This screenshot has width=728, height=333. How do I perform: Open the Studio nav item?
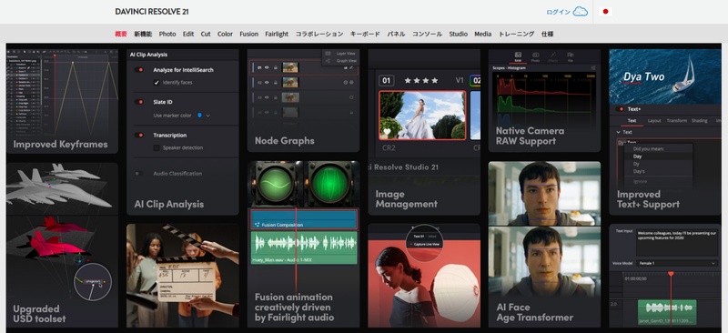459,34
